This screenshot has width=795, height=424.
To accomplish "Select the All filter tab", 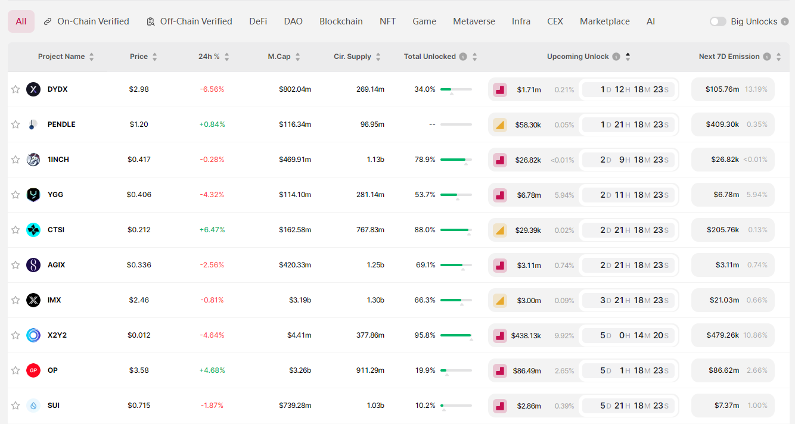I will click(21, 21).
